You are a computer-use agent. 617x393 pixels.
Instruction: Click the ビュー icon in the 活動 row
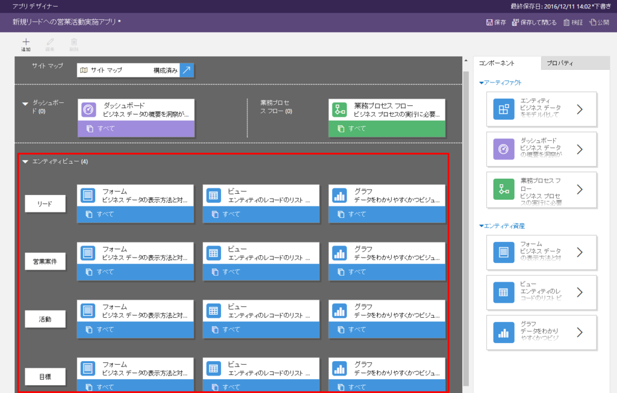(x=214, y=311)
